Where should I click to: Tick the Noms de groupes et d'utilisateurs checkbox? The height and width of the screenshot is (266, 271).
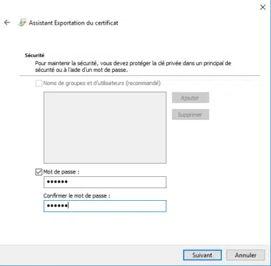tap(38, 83)
